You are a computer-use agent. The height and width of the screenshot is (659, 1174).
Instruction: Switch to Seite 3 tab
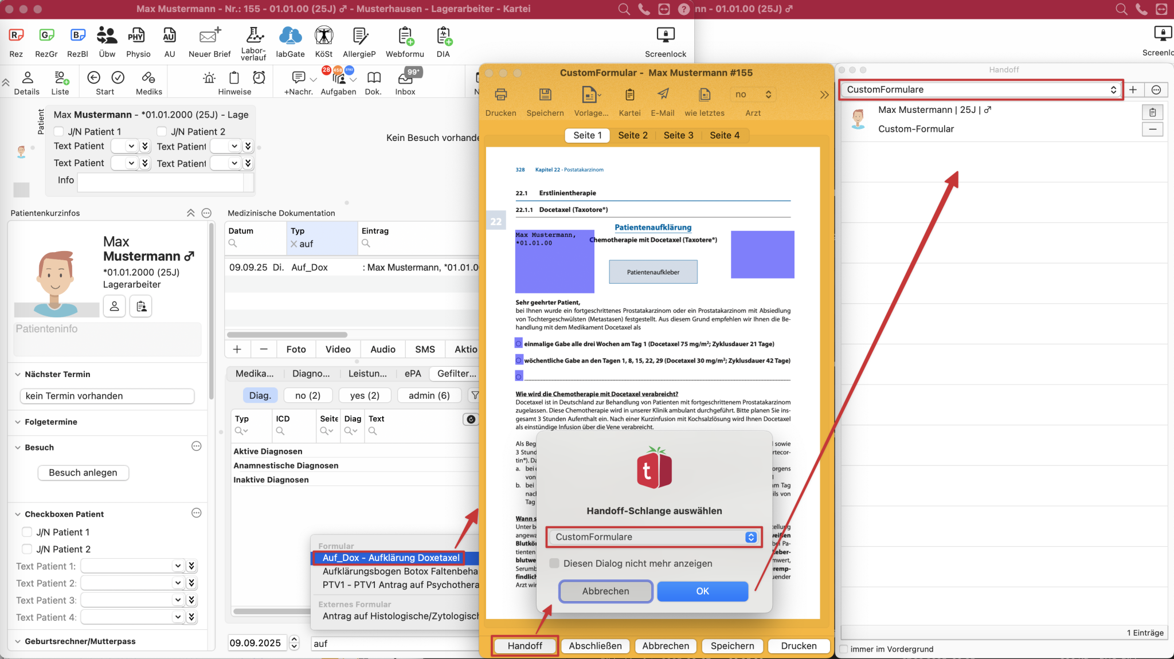pyautogui.click(x=678, y=135)
